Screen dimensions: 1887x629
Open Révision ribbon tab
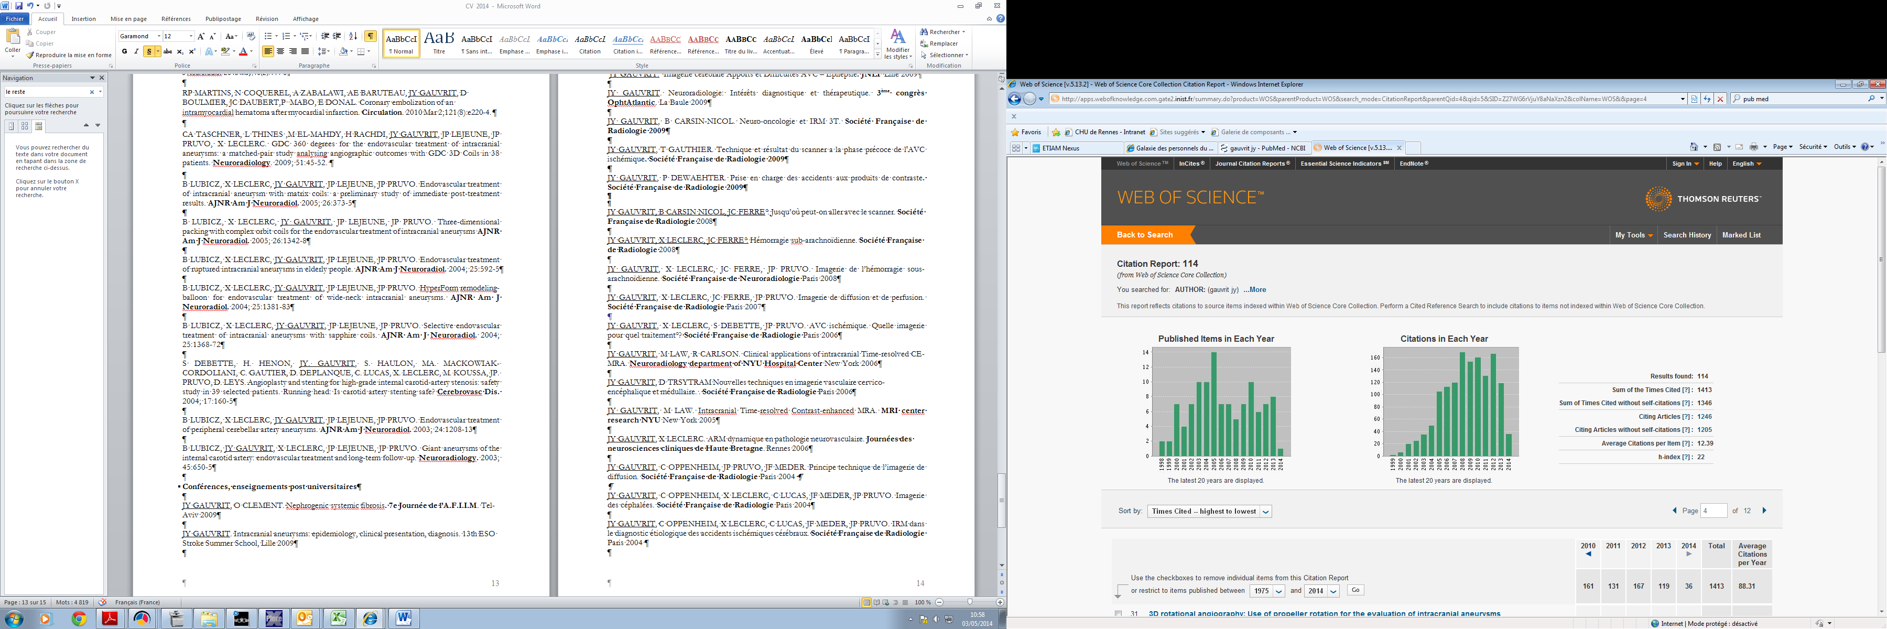tap(267, 19)
